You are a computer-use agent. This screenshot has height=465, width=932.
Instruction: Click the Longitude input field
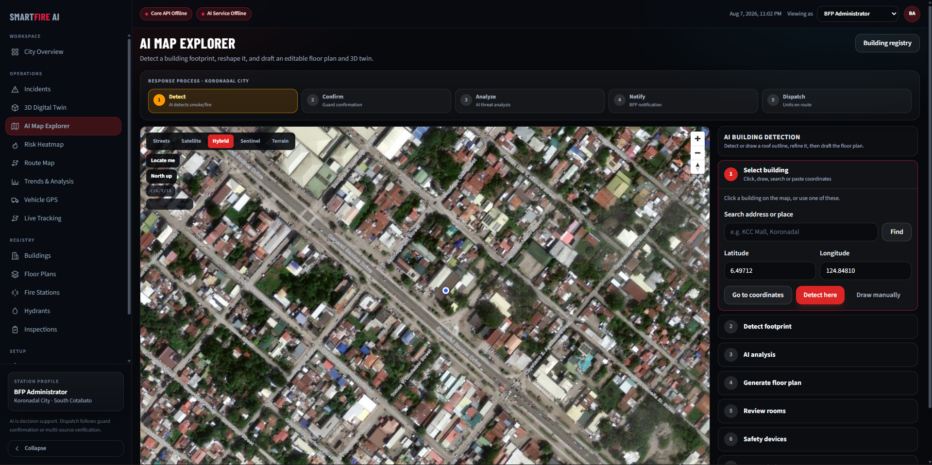(865, 271)
